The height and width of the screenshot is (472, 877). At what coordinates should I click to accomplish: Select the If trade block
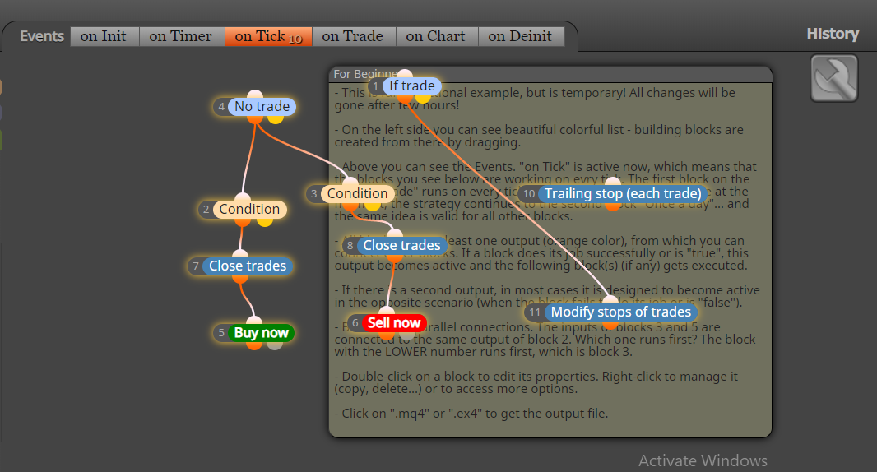click(411, 86)
